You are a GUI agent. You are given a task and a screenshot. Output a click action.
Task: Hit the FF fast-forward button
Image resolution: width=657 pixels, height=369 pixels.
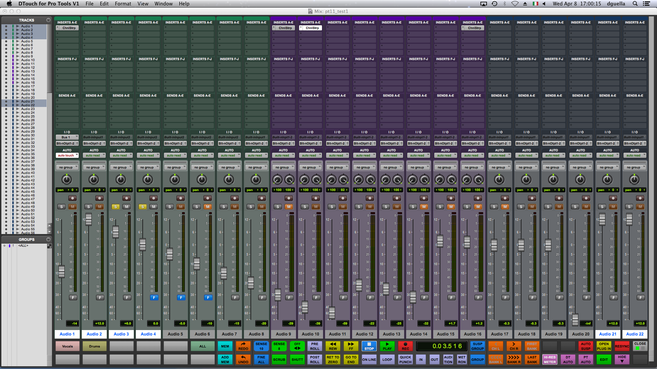point(351,346)
